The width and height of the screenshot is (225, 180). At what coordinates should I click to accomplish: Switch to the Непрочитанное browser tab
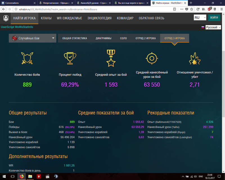tap(56, 3)
